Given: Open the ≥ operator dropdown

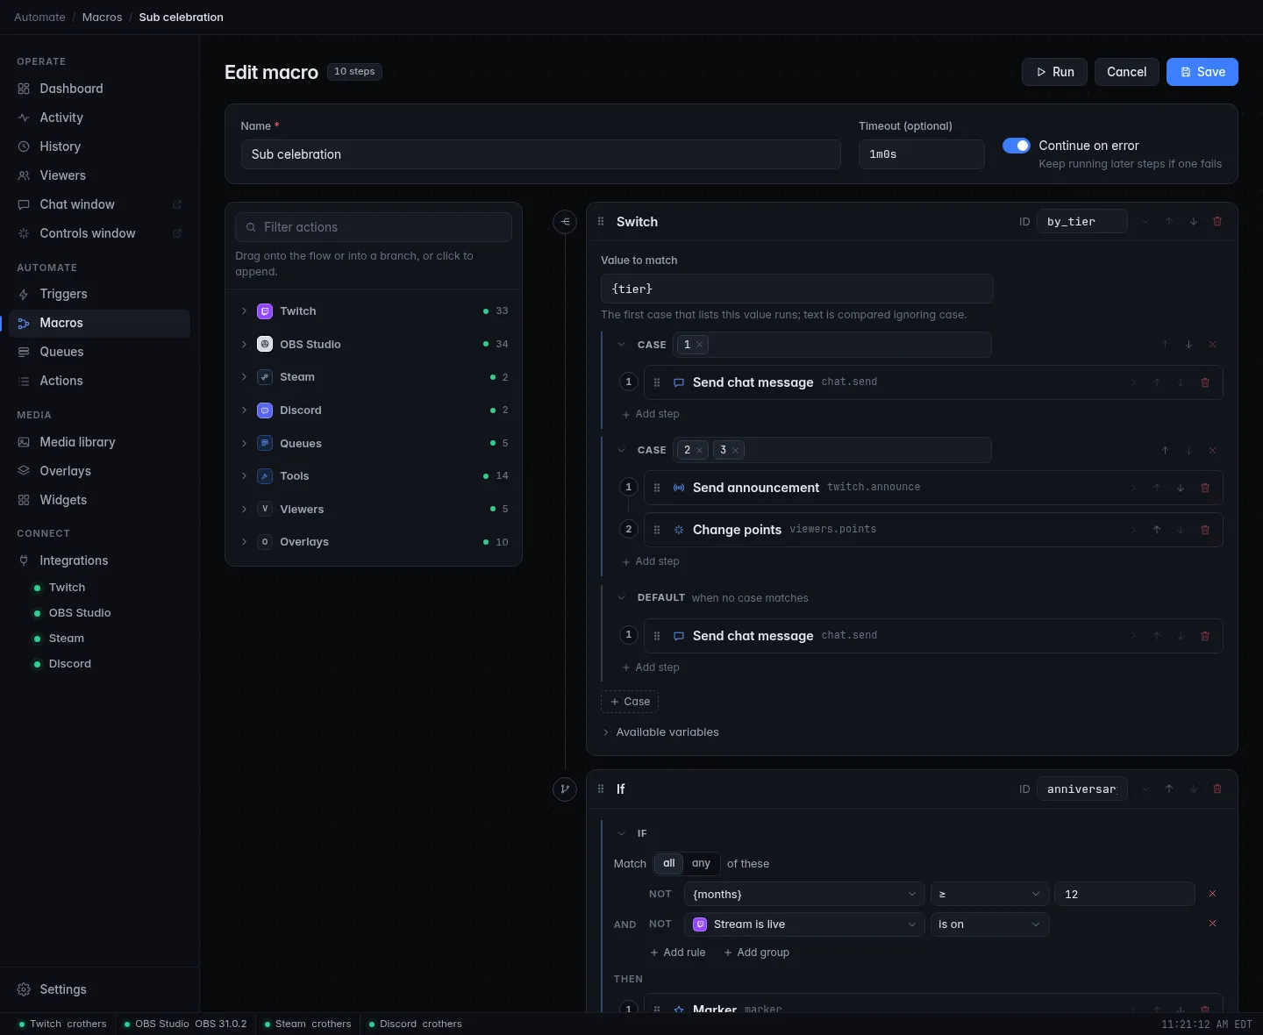Looking at the screenshot, I should (x=990, y=895).
